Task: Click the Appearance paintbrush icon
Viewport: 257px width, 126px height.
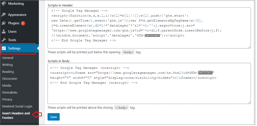Action: pos(4,15)
